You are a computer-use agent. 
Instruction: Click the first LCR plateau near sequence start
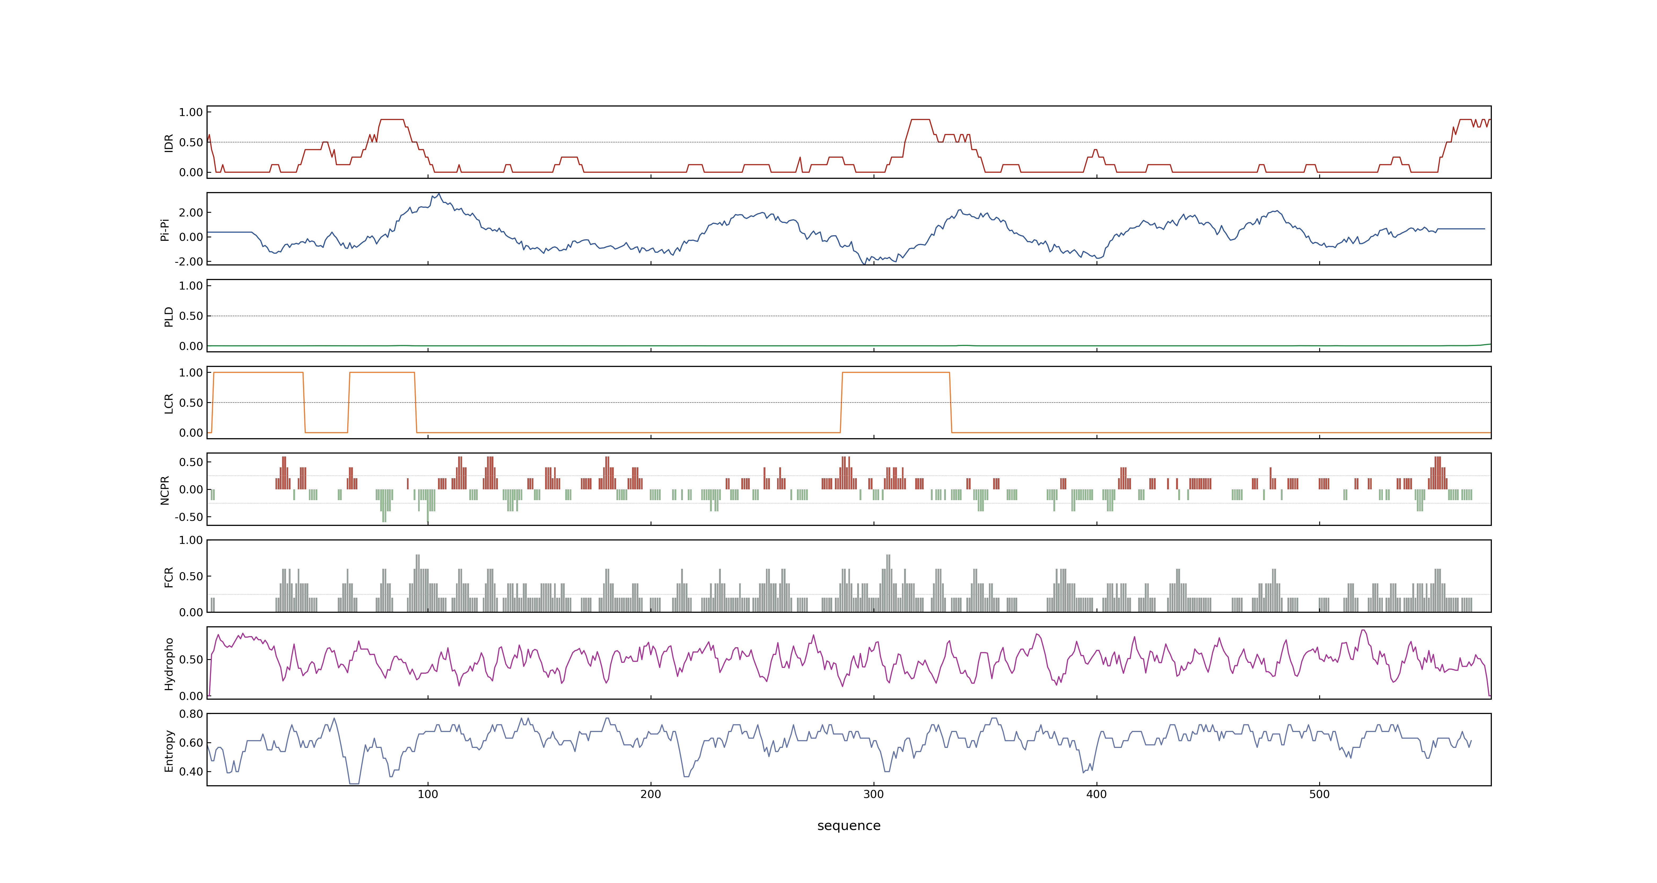coord(258,373)
